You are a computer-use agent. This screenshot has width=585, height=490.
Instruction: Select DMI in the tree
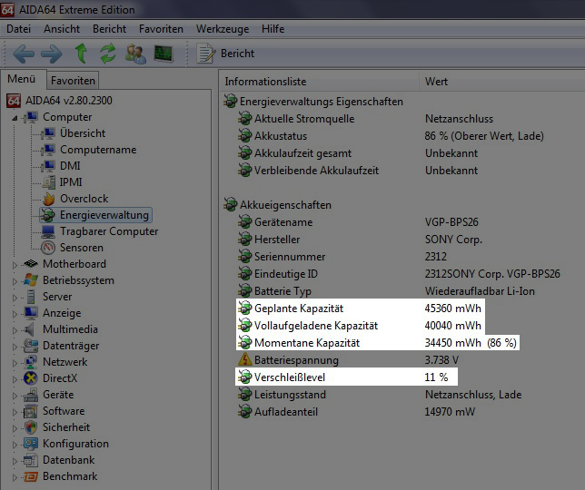coord(70,166)
